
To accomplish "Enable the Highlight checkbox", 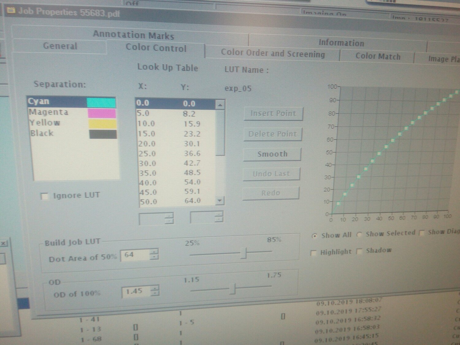I will 313,253.
